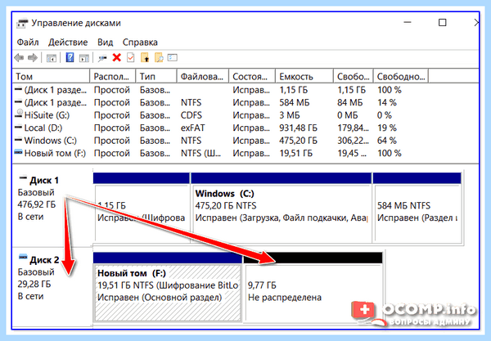The height and width of the screenshot is (341, 491).
Task: Maximize the Disk Management window
Action: pos(442,23)
